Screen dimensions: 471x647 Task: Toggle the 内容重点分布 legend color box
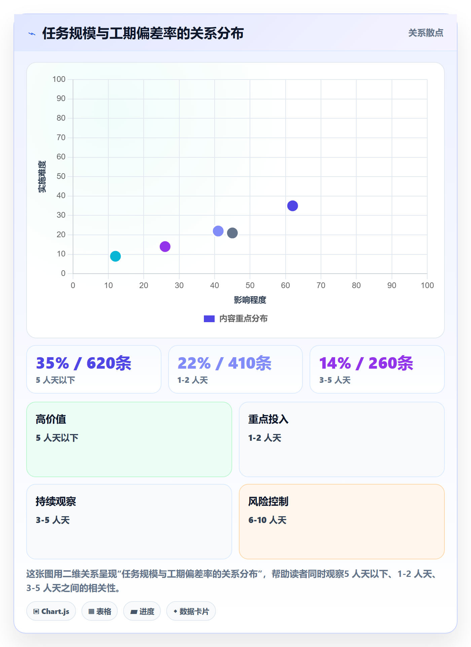209,319
